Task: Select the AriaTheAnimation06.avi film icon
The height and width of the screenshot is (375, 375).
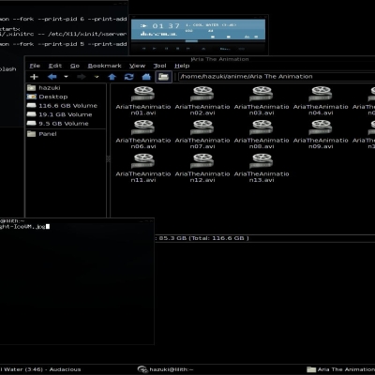Action: coord(142,127)
